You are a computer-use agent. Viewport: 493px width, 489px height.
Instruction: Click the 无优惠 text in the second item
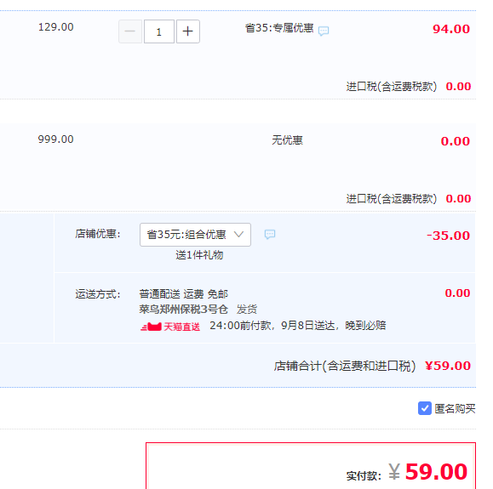tap(287, 140)
